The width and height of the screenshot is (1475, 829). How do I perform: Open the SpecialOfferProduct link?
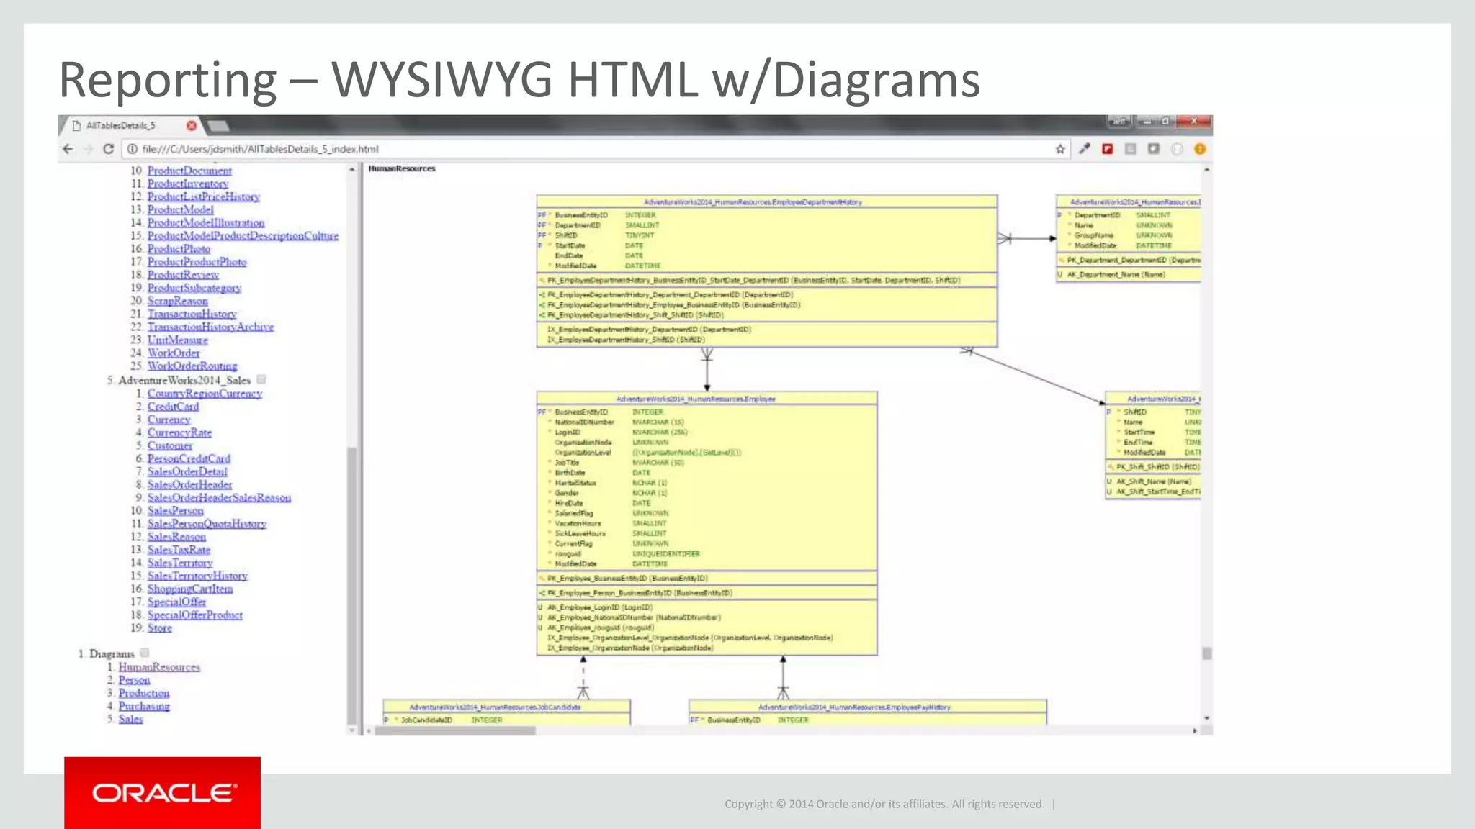(195, 615)
